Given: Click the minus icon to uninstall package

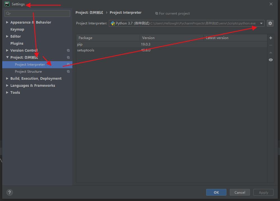Looking at the screenshot, I should click(271, 45).
